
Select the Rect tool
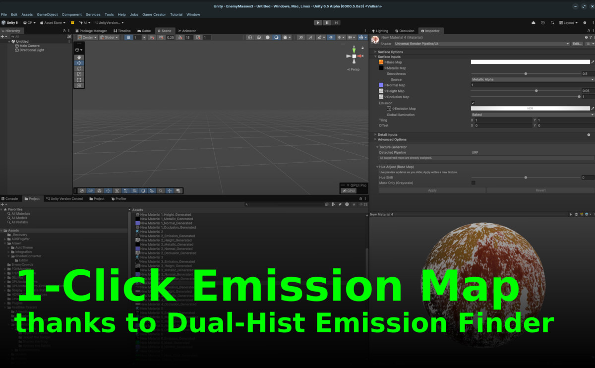click(79, 80)
